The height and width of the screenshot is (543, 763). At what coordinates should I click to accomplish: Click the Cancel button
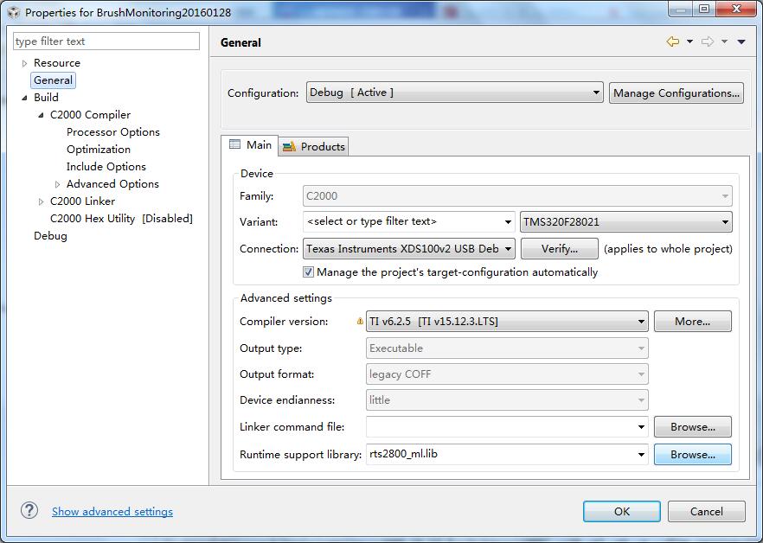(x=707, y=511)
